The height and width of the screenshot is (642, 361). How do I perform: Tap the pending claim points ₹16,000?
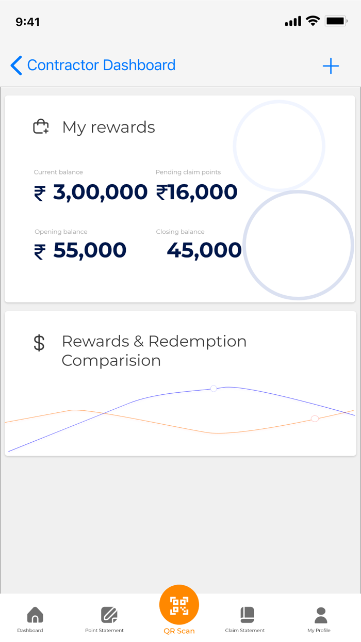pos(196,192)
